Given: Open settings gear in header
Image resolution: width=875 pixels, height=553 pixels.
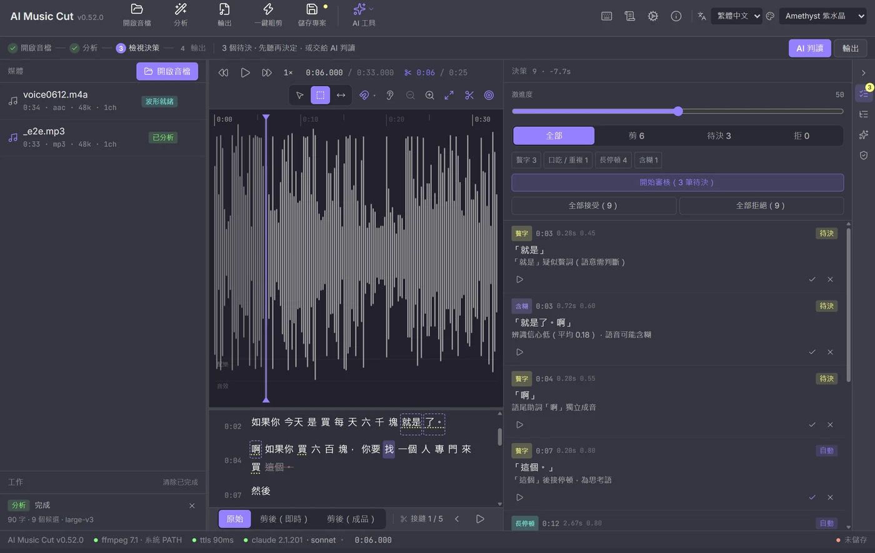Looking at the screenshot, I should click(652, 16).
